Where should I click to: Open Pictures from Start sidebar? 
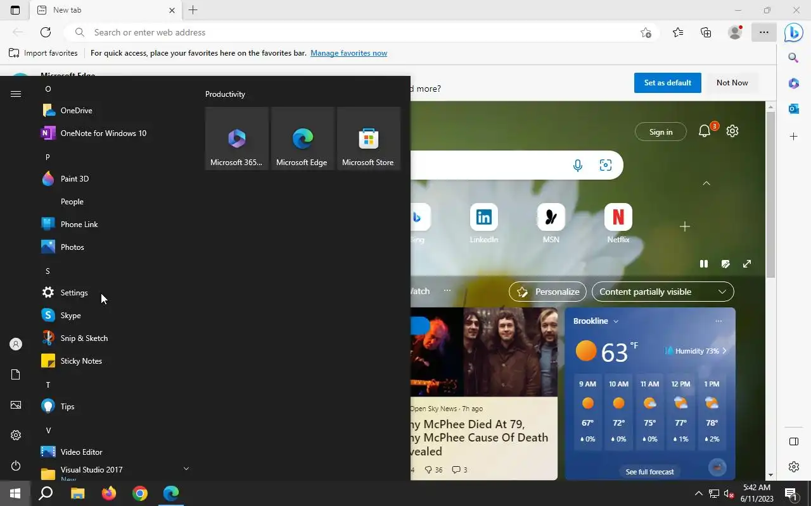pos(16,405)
